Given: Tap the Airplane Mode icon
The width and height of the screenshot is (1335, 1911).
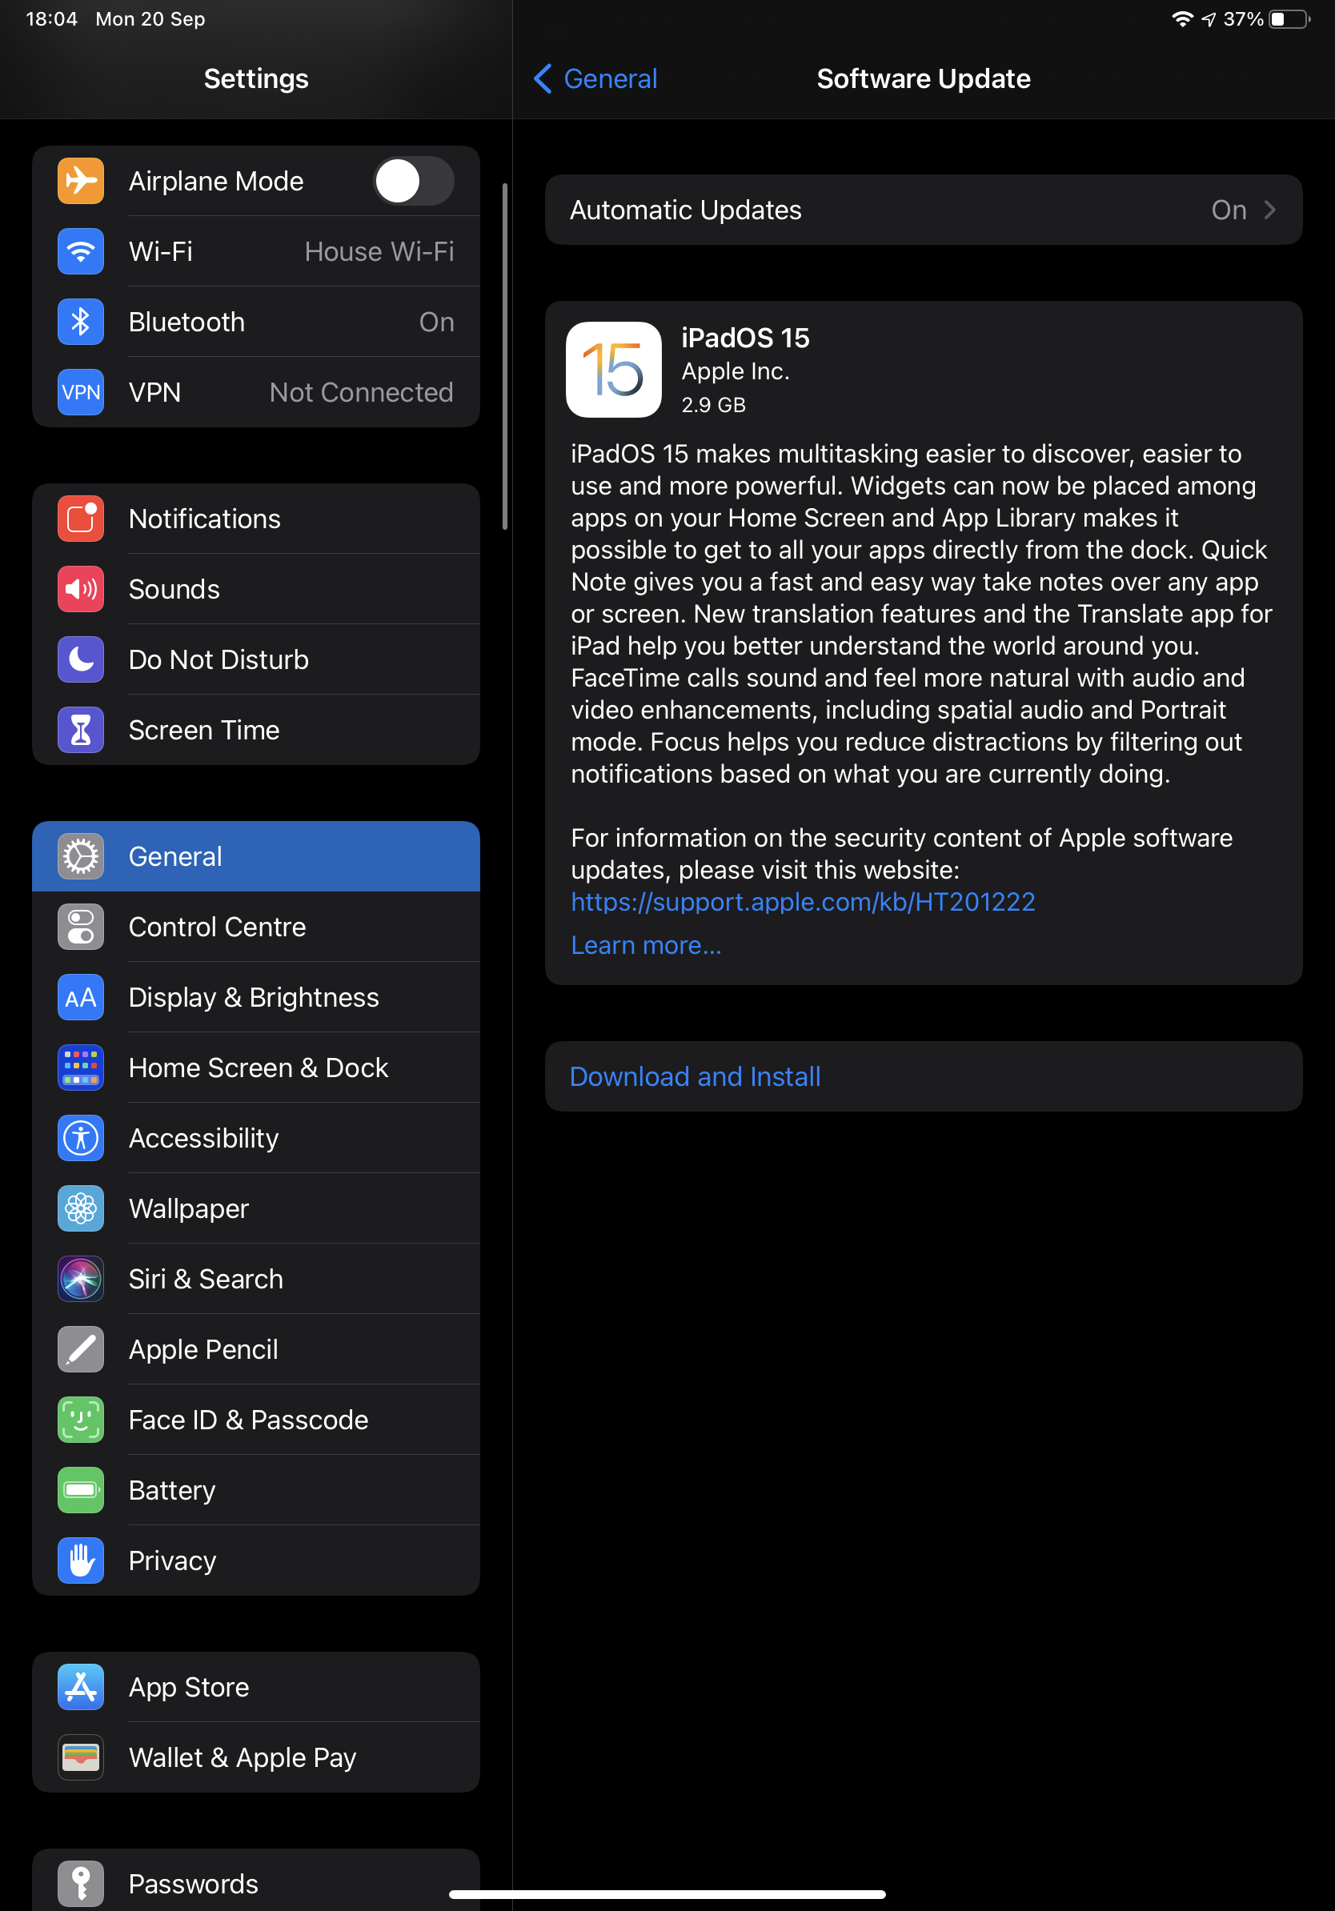Looking at the screenshot, I should 81,181.
